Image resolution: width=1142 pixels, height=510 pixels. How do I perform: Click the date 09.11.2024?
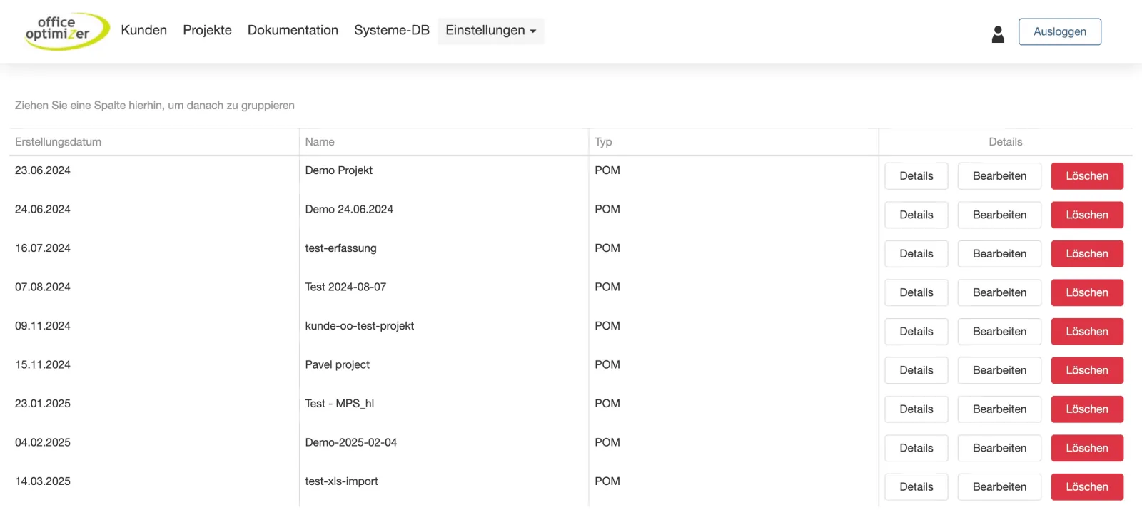point(43,326)
